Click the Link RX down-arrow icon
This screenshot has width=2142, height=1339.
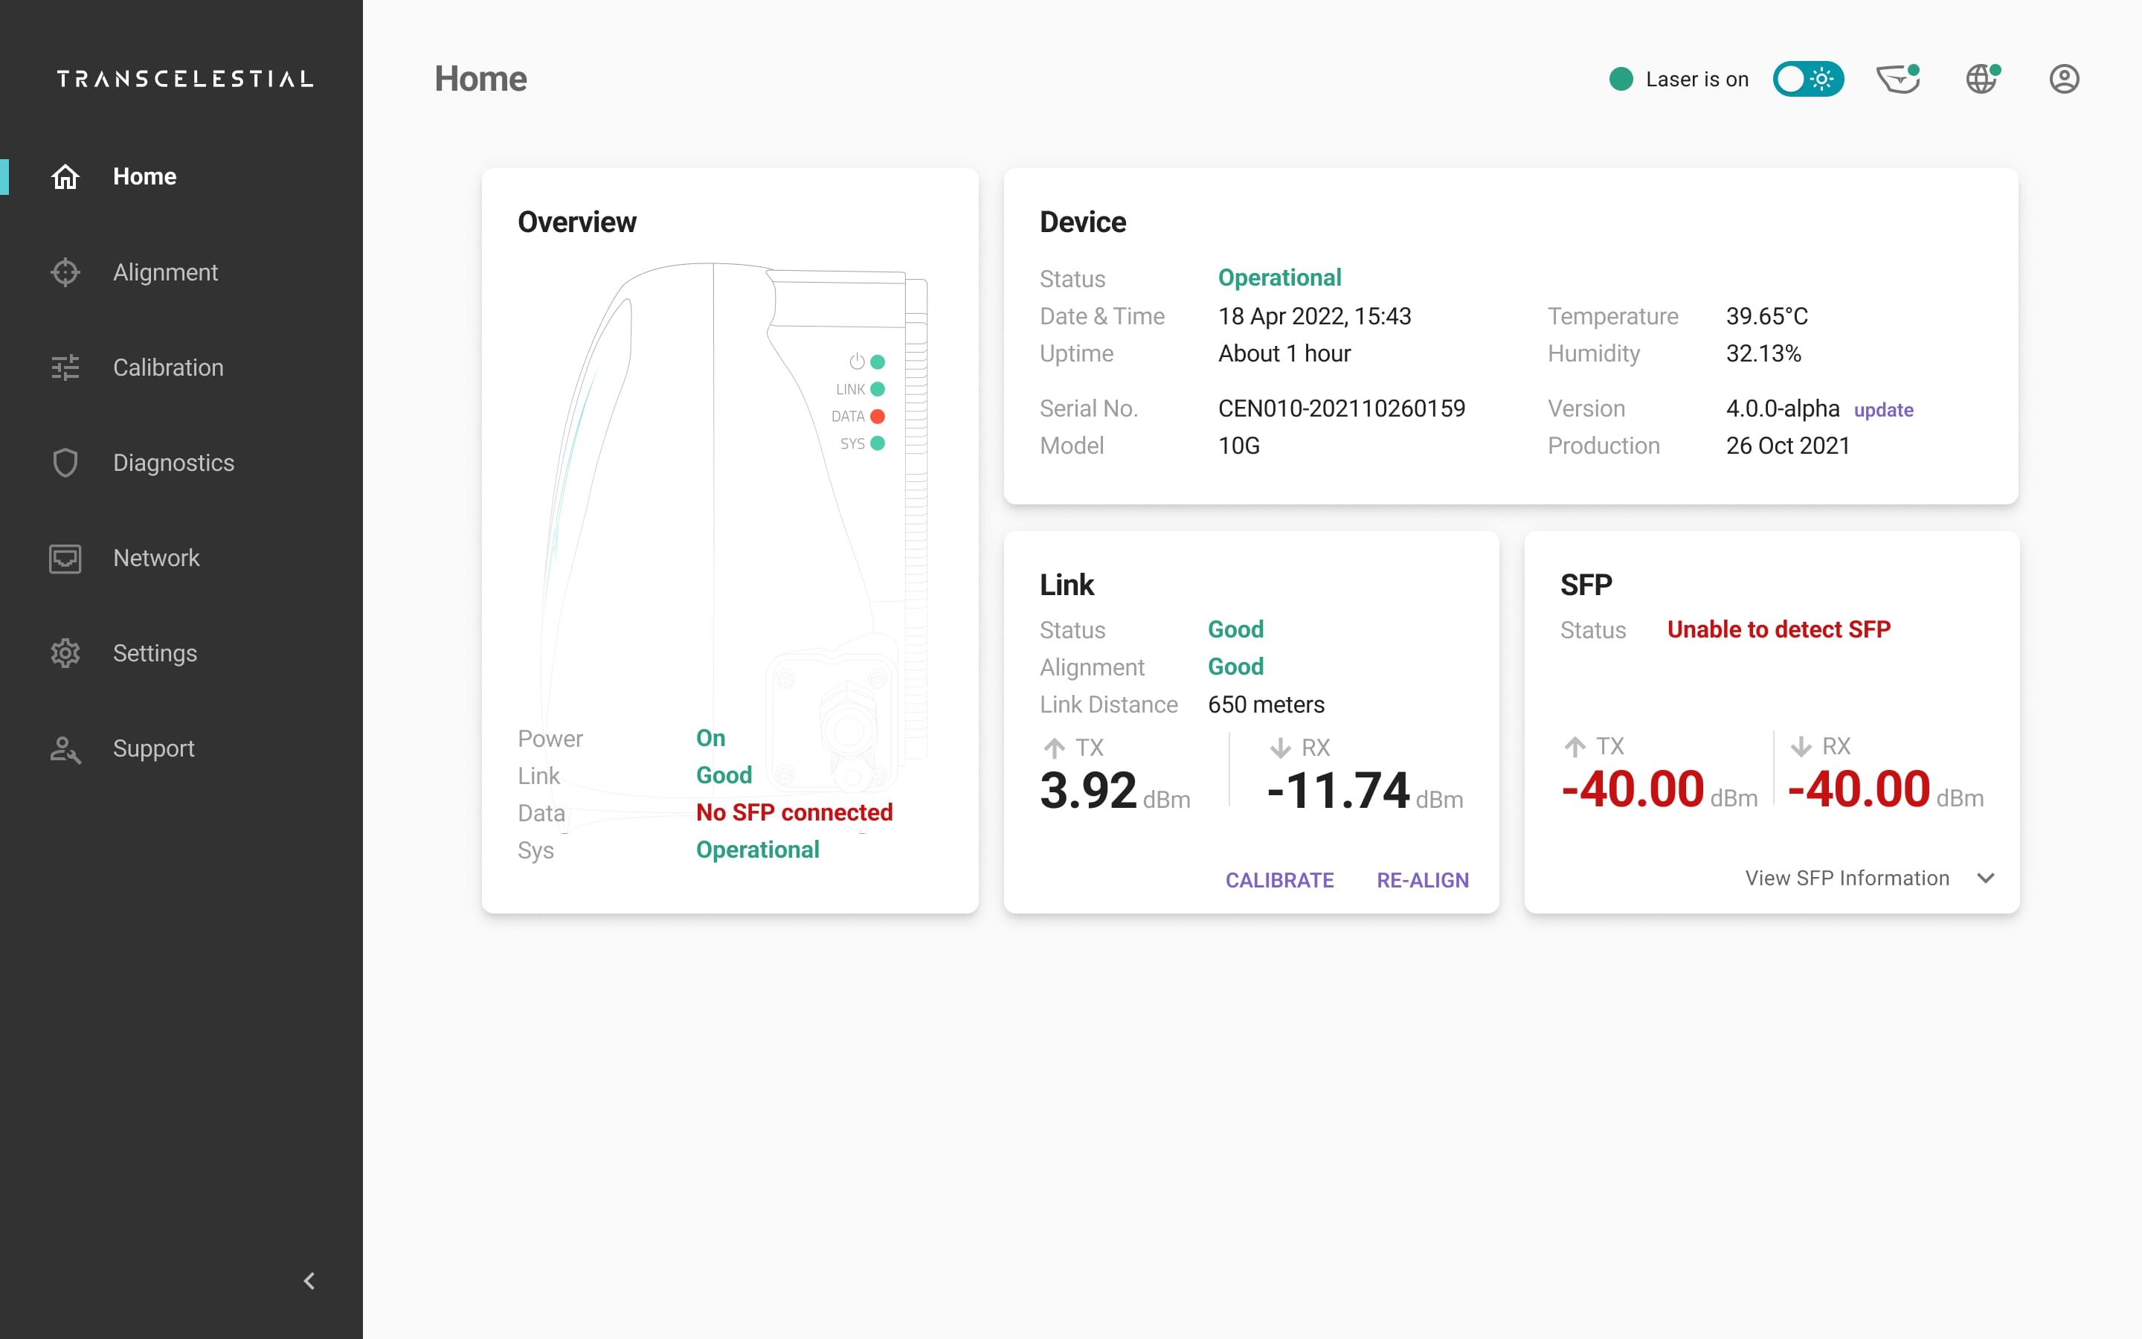click(1280, 748)
